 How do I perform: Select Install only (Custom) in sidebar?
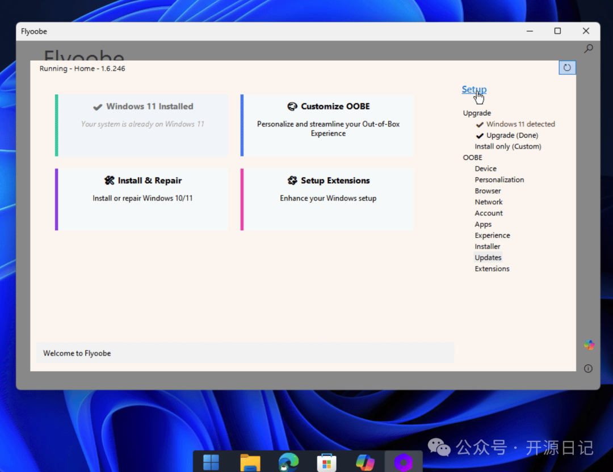coord(507,146)
